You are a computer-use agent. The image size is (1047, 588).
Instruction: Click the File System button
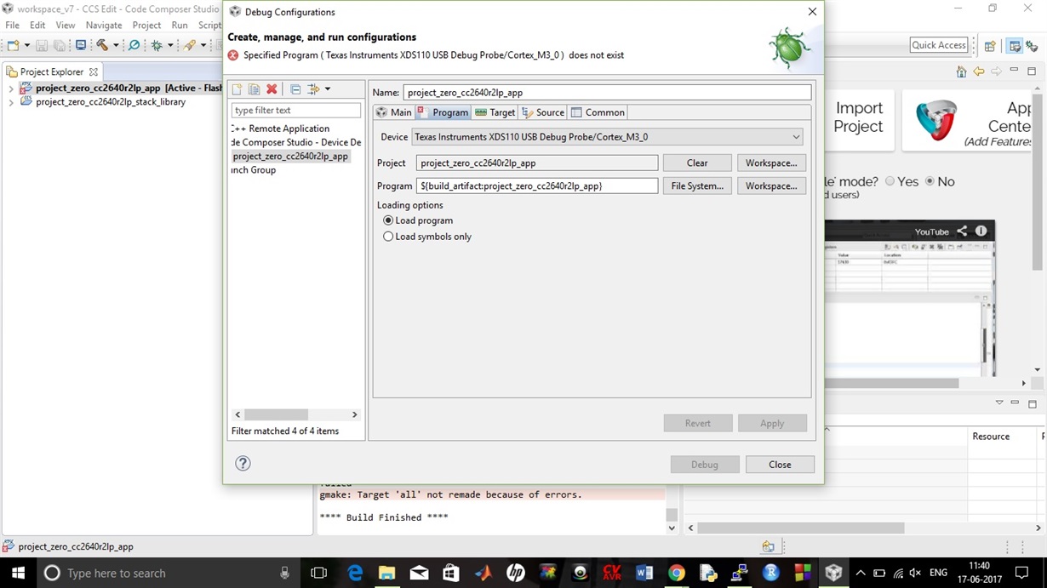click(x=697, y=186)
